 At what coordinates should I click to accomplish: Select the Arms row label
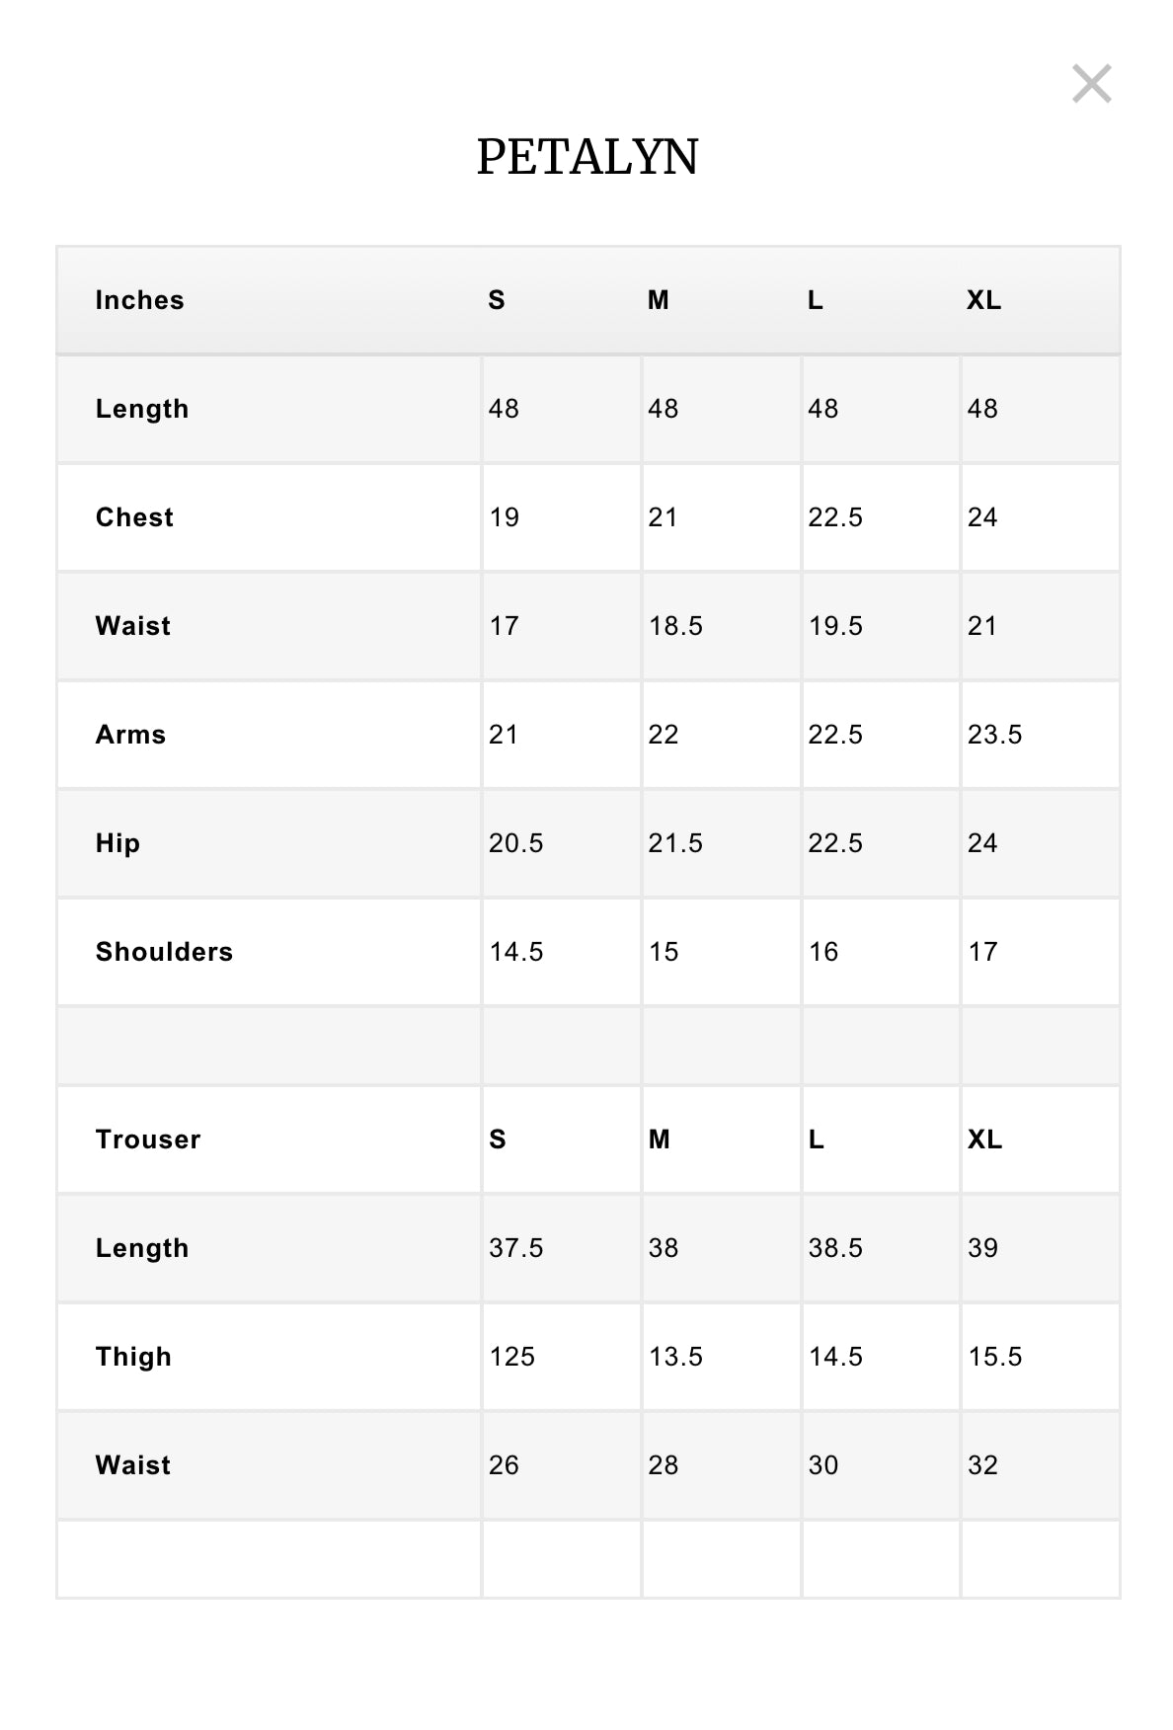(130, 735)
